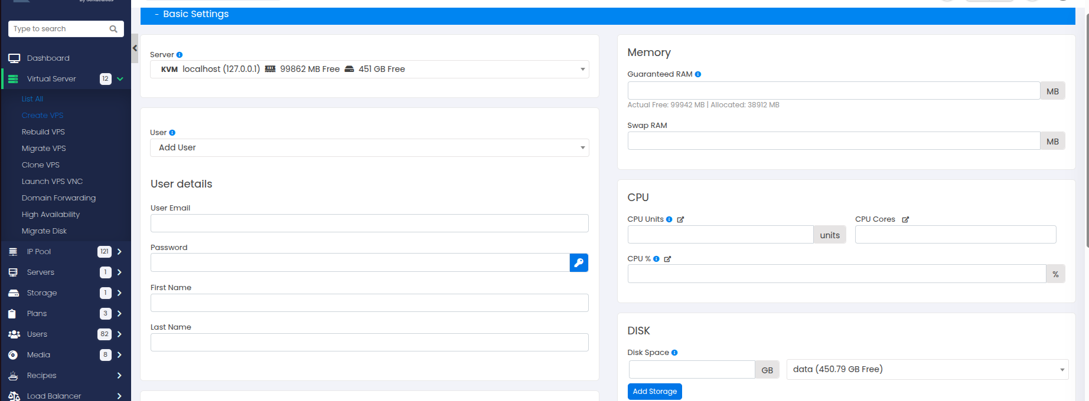
Task: Open the external link icon beside CPU %
Action: click(x=667, y=259)
